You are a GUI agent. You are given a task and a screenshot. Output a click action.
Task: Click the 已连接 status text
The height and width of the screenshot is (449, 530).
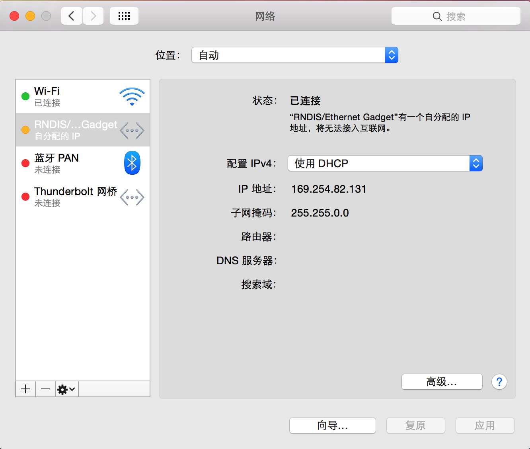305,101
